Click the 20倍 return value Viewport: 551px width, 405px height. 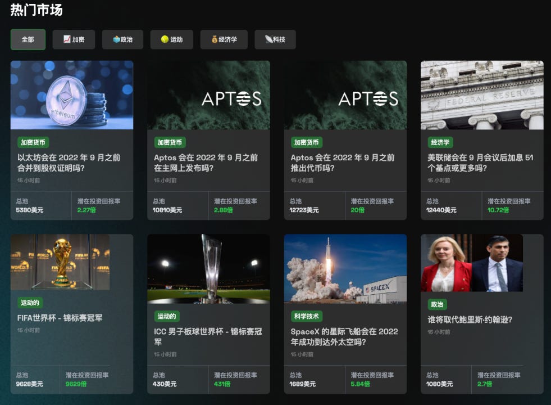(x=357, y=210)
